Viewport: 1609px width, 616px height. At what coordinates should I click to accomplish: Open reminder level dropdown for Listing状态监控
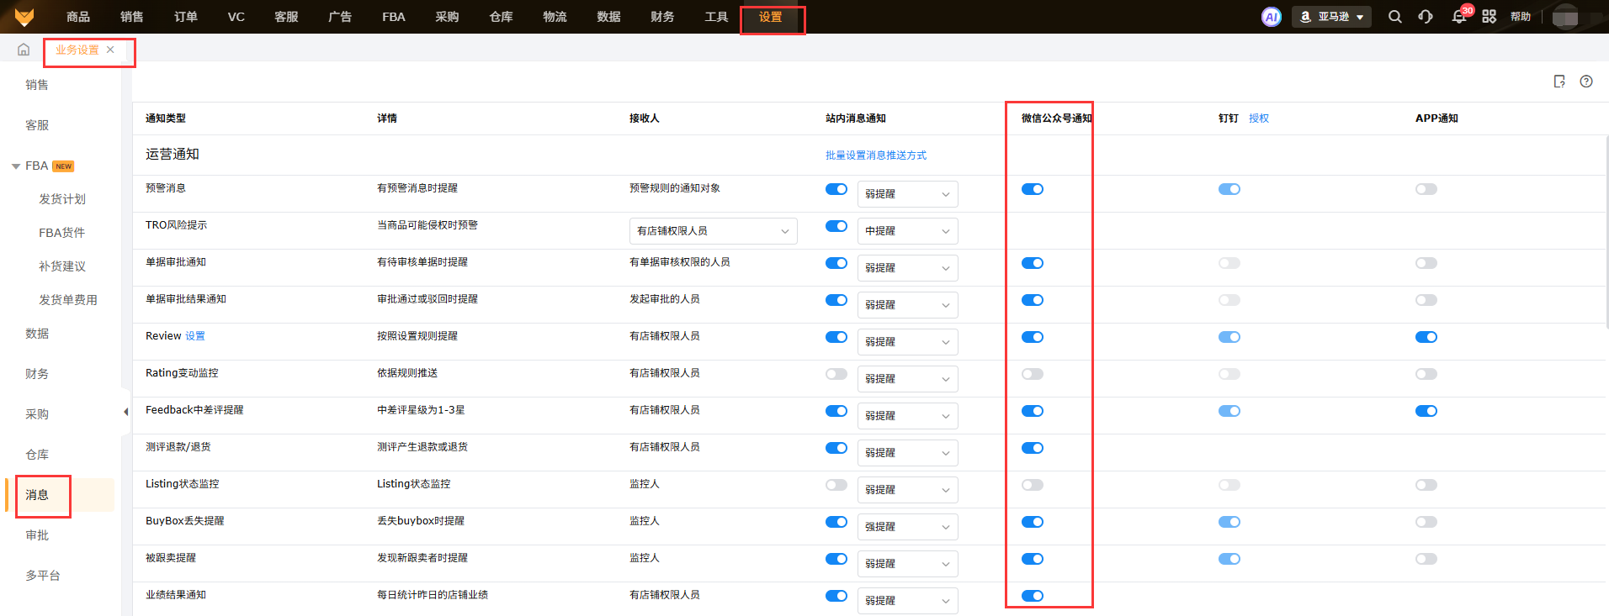908,490
